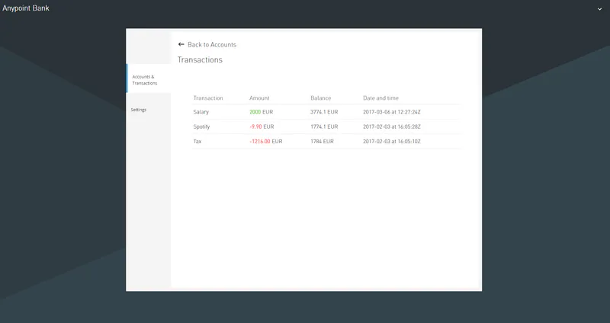This screenshot has height=323, width=610.
Task: Click the 3774.1 EUR balance
Action: click(x=324, y=112)
